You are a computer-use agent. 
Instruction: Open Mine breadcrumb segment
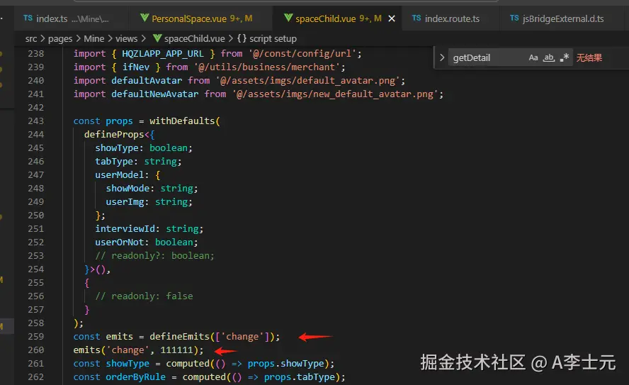(x=94, y=38)
